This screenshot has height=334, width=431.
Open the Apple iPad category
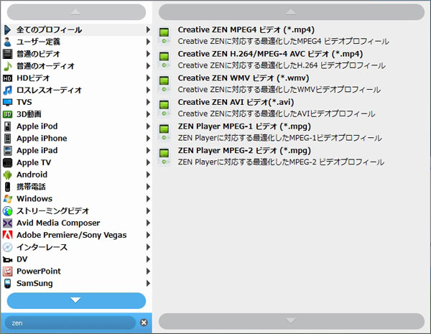click(77, 150)
